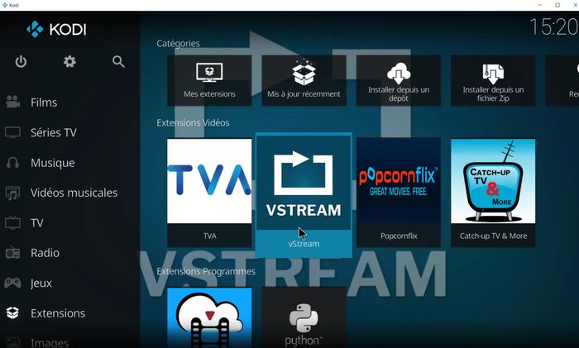Open Séries TV menu item

tap(53, 132)
